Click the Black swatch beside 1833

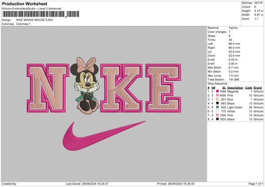coord(217,119)
